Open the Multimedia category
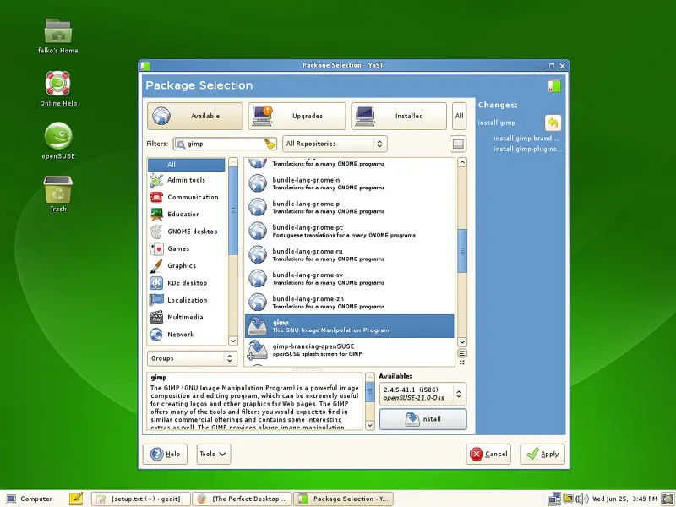This screenshot has width=676, height=507. click(x=185, y=317)
